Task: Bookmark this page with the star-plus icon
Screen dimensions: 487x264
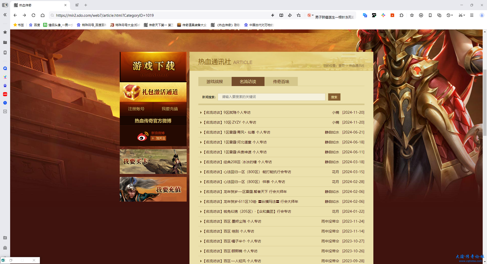Action: (299, 15)
